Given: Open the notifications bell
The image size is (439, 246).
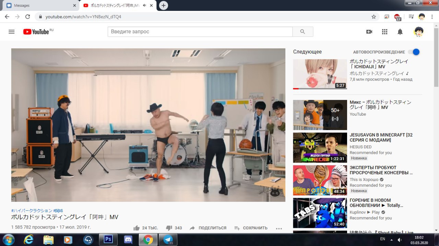Looking at the screenshot, I should pos(400,31).
